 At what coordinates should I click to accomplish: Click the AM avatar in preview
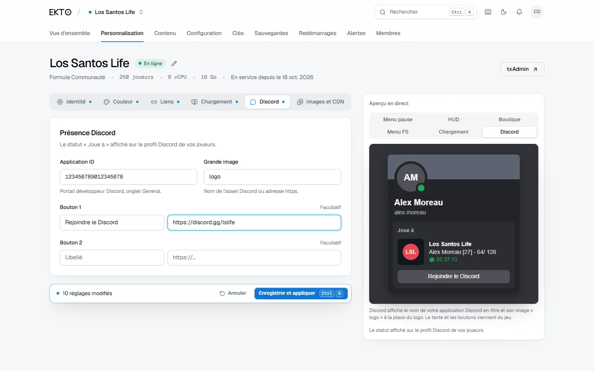(411, 177)
